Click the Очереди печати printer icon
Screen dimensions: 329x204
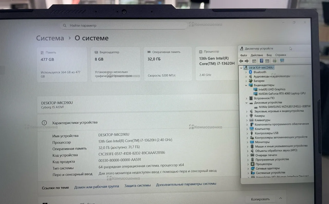coord(252,155)
